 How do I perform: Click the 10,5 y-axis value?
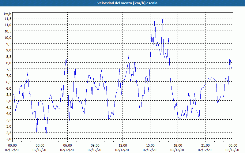pos(8,31)
